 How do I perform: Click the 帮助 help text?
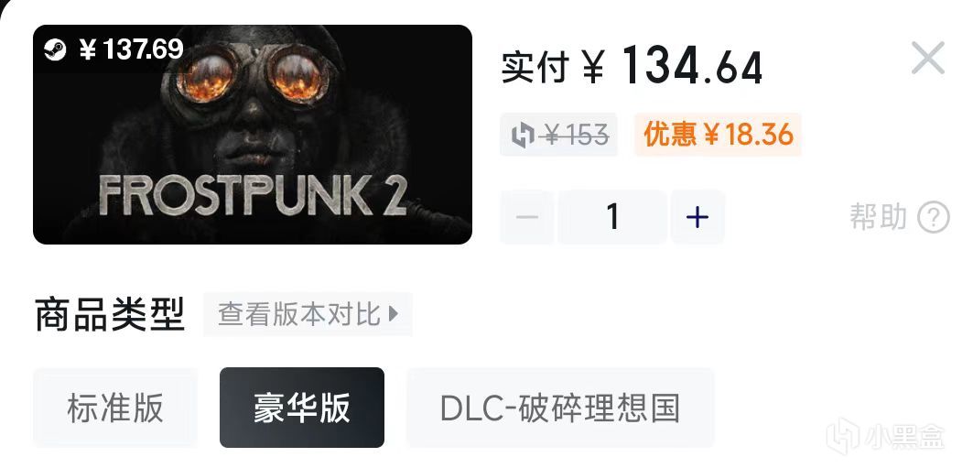[879, 217]
